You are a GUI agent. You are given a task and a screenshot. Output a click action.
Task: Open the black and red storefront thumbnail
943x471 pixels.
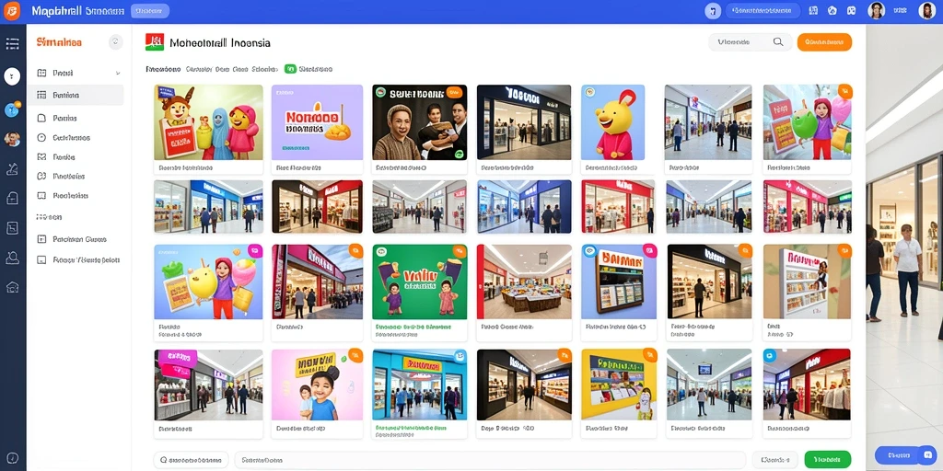[x=317, y=207]
